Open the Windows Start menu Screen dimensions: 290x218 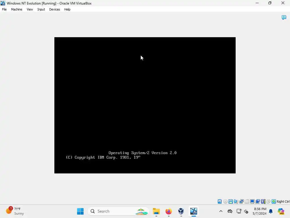click(x=80, y=211)
